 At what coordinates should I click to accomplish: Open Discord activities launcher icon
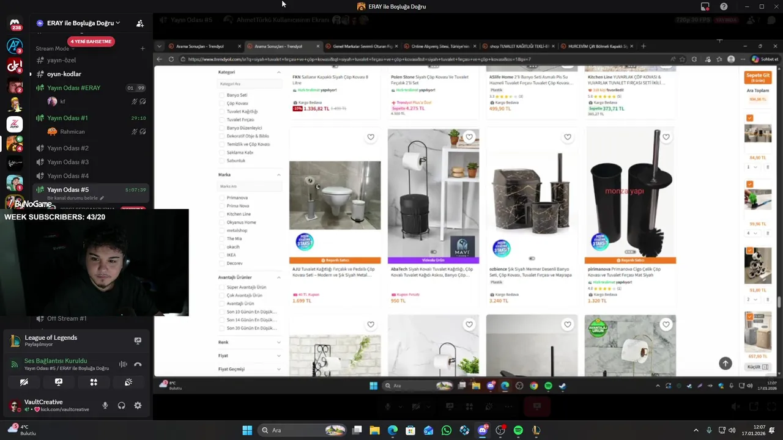pyautogui.click(x=94, y=382)
